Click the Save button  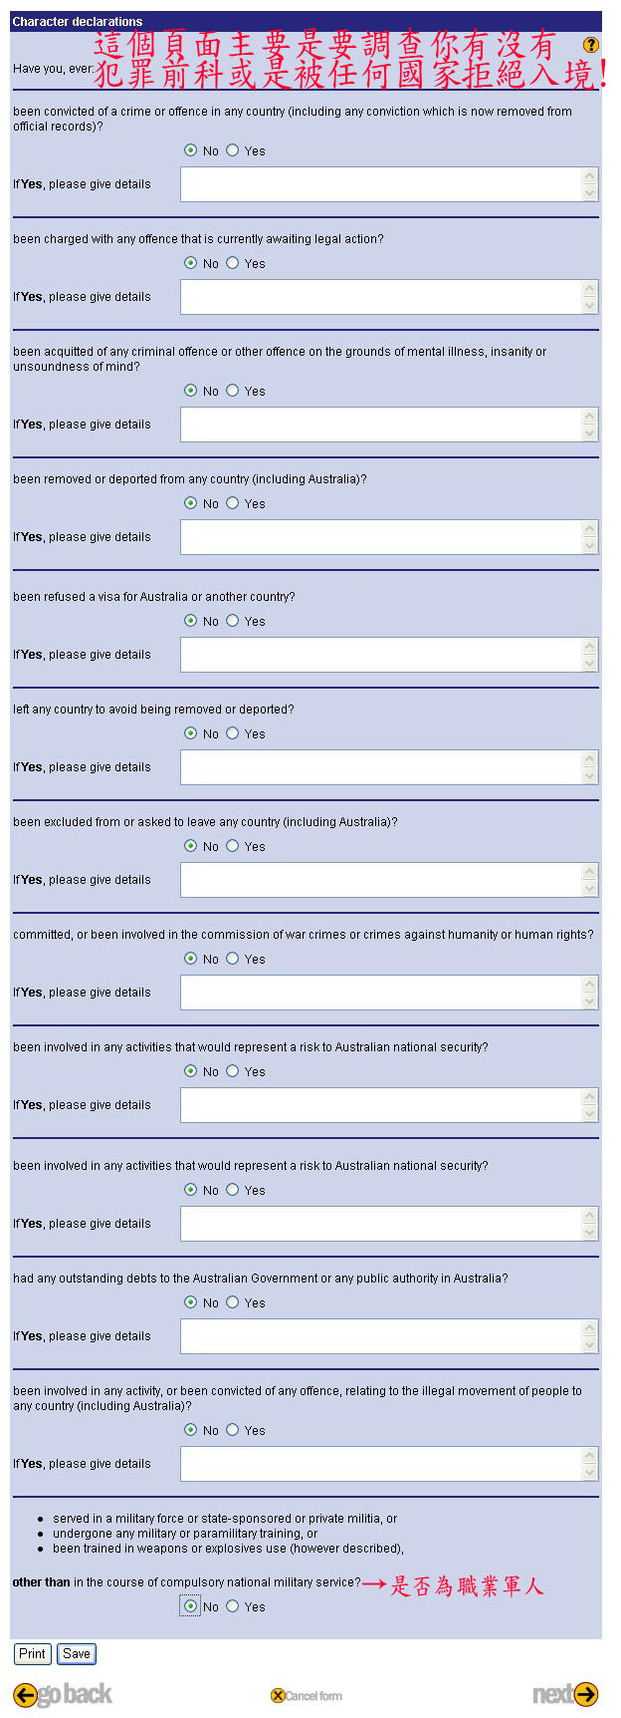pos(76,1653)
